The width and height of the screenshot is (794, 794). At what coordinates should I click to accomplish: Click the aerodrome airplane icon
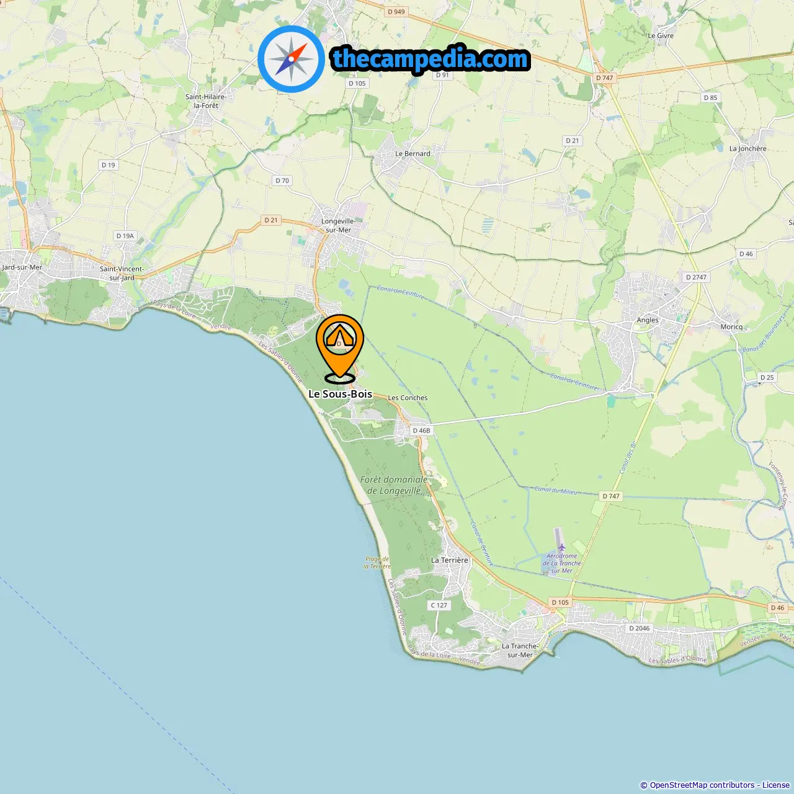[561, 547]
